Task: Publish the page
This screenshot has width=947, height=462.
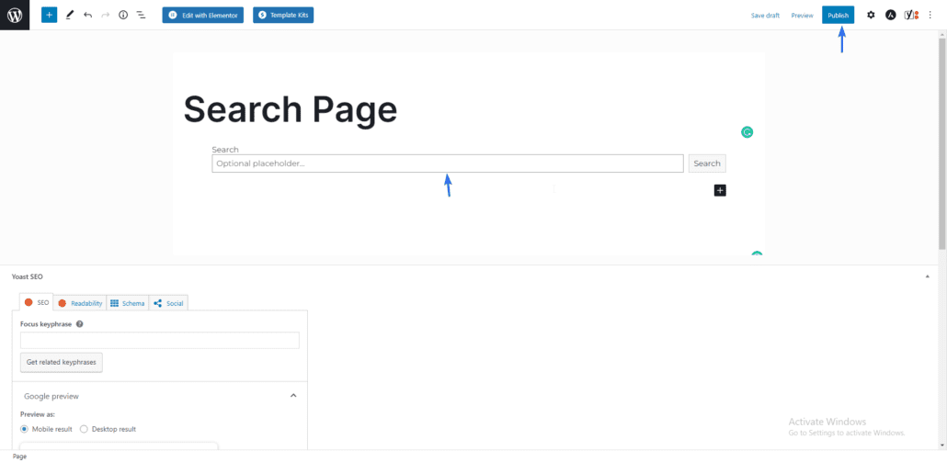Action: [x=839, y=16]
